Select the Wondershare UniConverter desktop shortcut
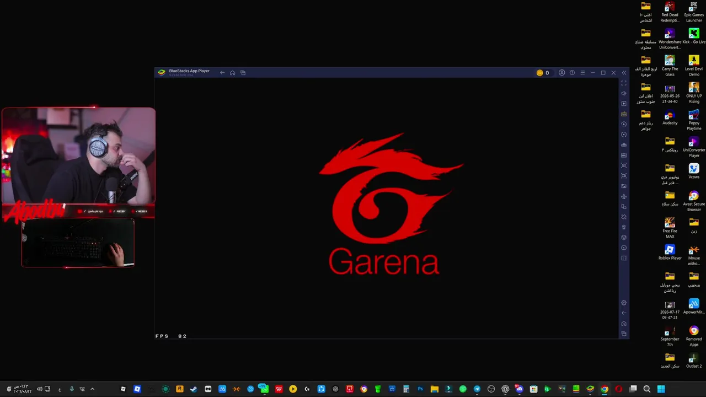The image size is (706, 397). (670, 39)
